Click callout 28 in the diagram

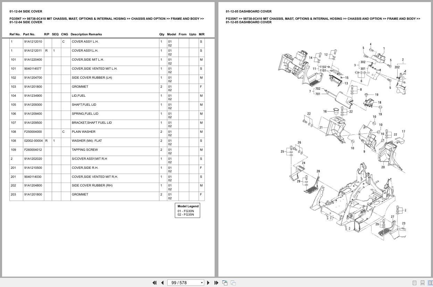click(x=318, y=171)
